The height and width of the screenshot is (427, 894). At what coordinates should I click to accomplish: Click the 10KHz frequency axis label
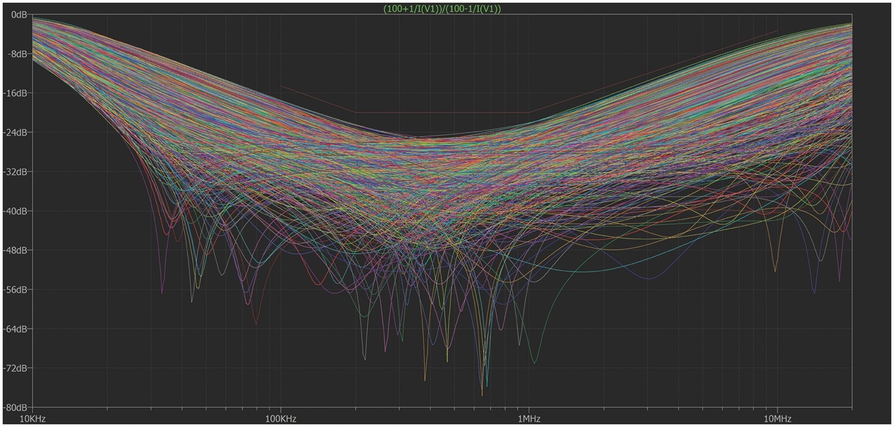(33, 418)
